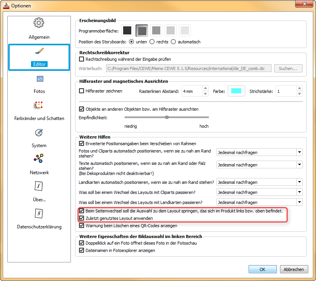Open the cyan grid Farbe picker
The height and width of the screenshot is (281, 316).
(236, 91)
